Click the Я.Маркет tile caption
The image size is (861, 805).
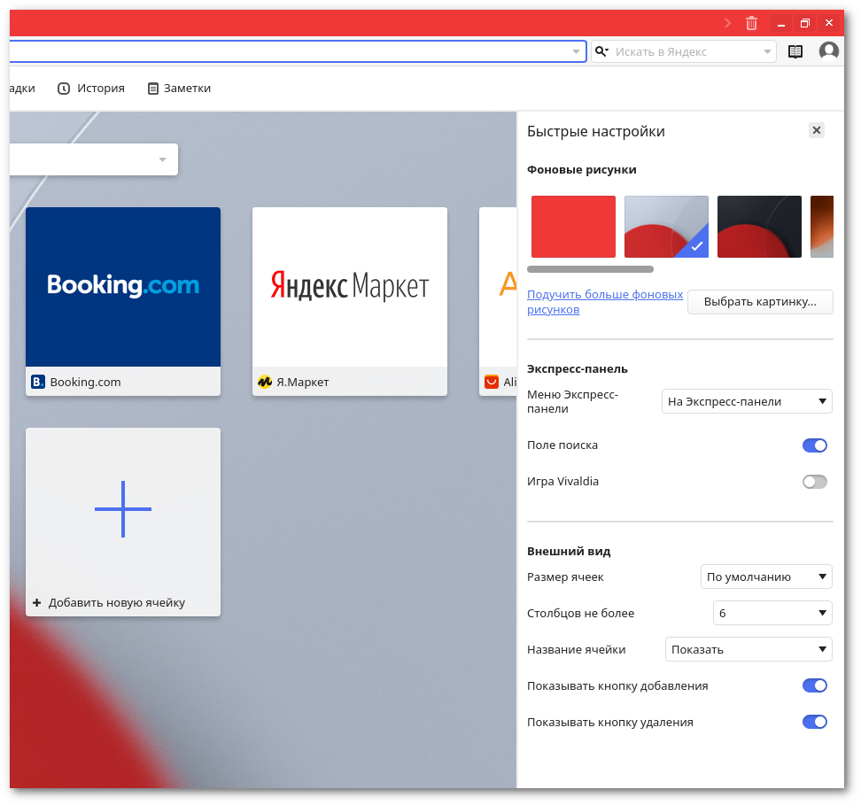[x=303, y=382]
